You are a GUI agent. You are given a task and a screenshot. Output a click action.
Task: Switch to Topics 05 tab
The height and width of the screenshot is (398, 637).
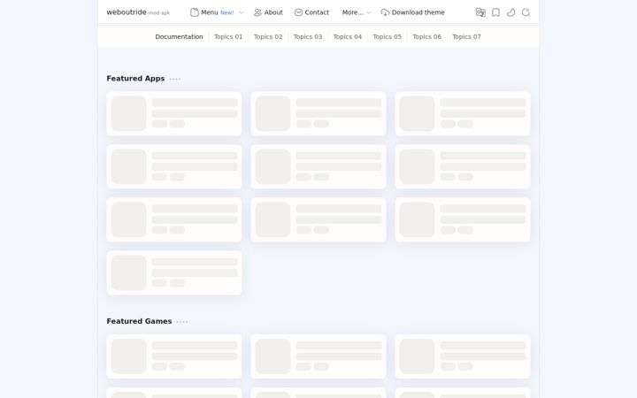pyautogui.click(x=388, y=36)
